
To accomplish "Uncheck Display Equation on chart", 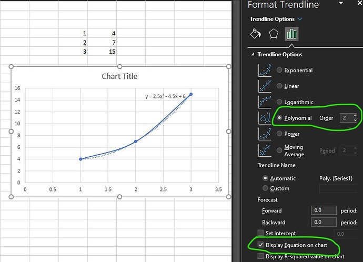I will (x=260, y=245).
